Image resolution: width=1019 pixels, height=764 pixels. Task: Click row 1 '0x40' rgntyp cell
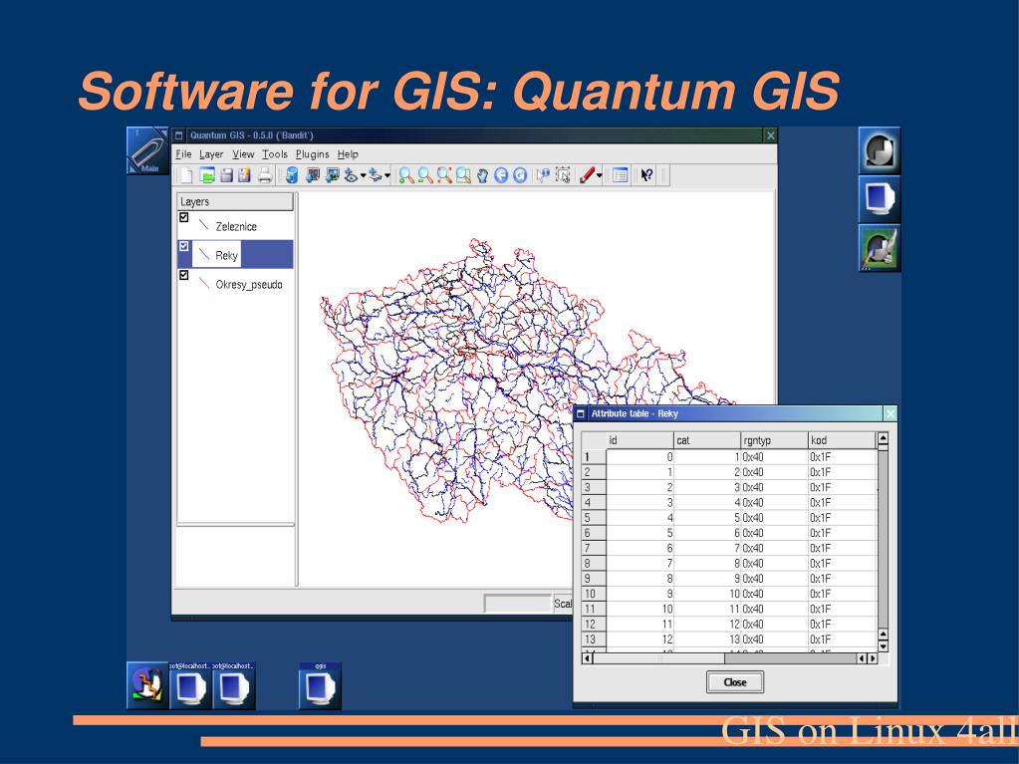point(775,457)
